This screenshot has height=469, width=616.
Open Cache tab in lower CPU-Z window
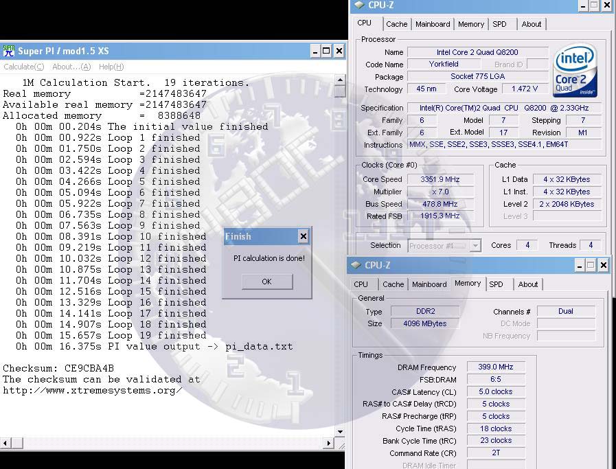click(x=393, y=284)
